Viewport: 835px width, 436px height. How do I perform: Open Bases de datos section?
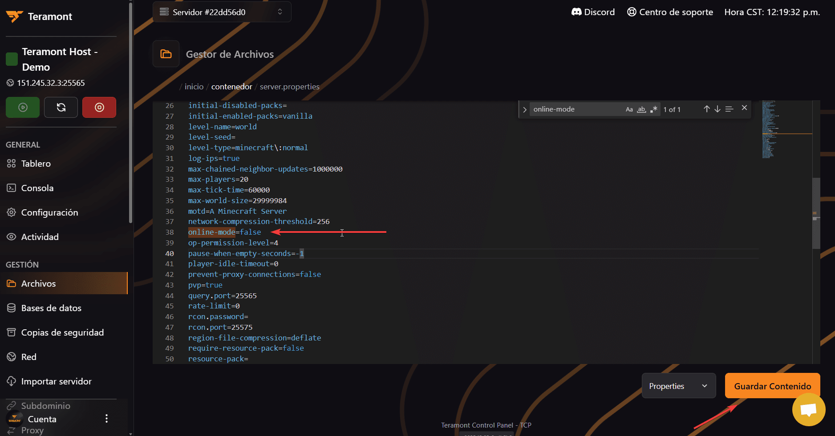(x=51, y=308)
